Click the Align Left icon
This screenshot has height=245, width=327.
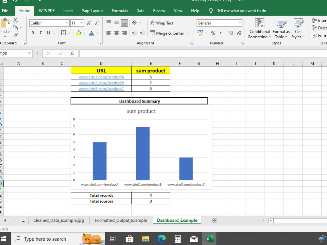[109, 33]
